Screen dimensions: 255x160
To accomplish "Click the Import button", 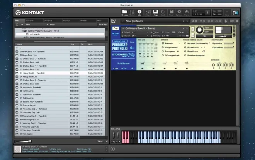I will click(53, 25).
